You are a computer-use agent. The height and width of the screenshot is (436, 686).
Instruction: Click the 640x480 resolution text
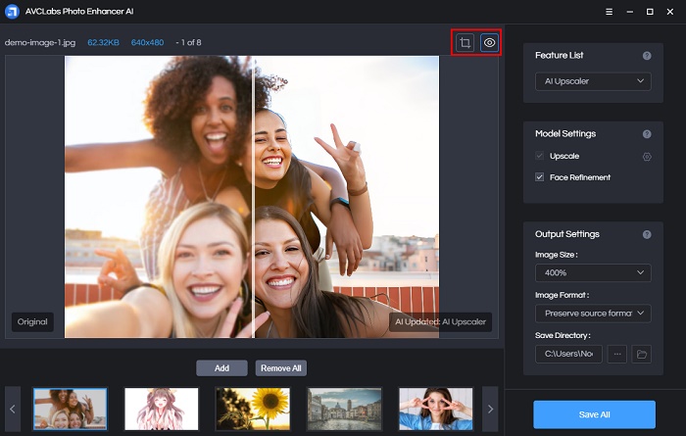tap(147, 43)
